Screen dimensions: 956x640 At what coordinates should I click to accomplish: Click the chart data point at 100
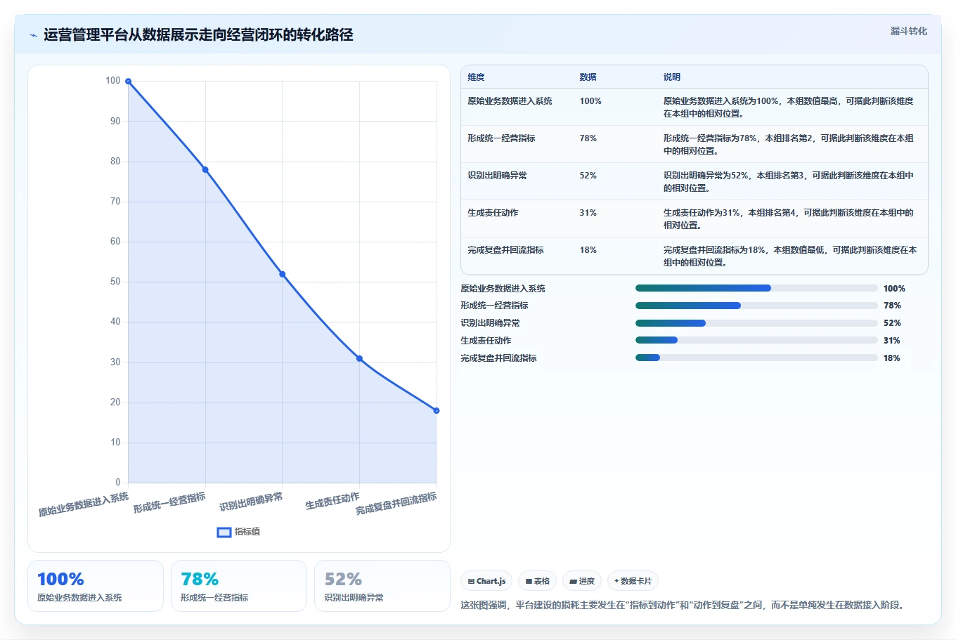pyautogui.click(x=128, y=81)
